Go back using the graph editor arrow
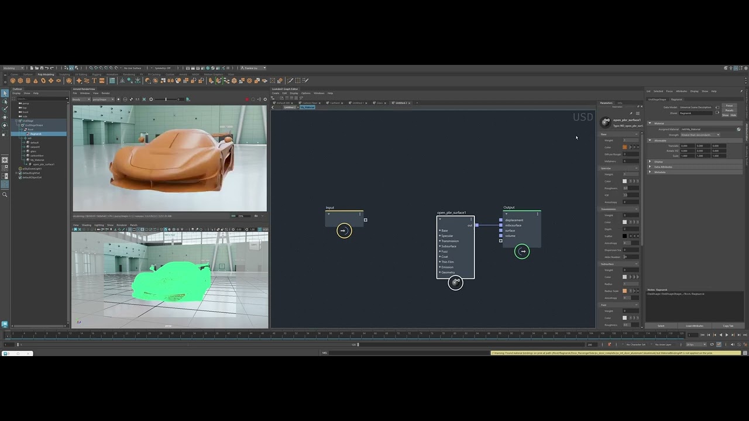 273,108
